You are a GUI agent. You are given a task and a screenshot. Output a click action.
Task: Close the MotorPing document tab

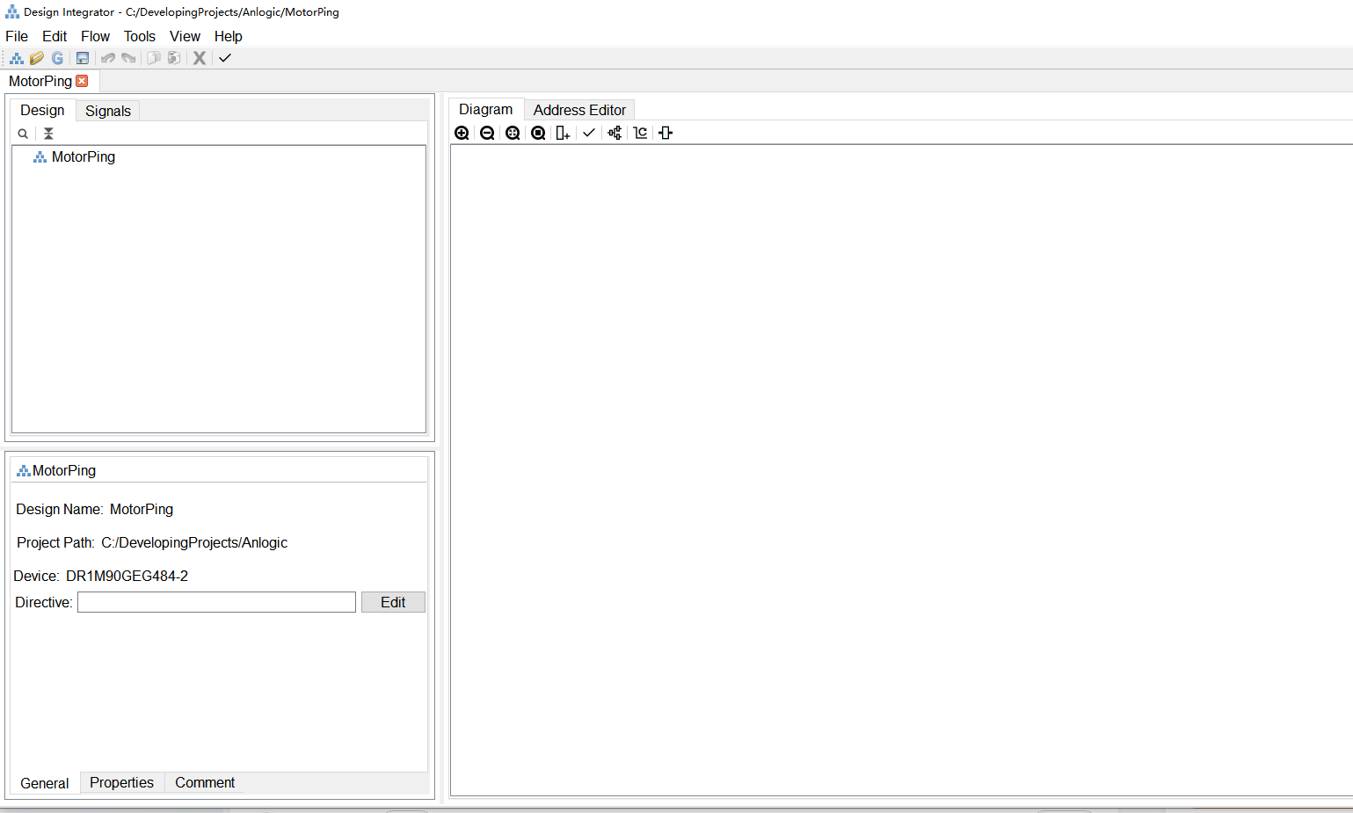click(82, 81)
